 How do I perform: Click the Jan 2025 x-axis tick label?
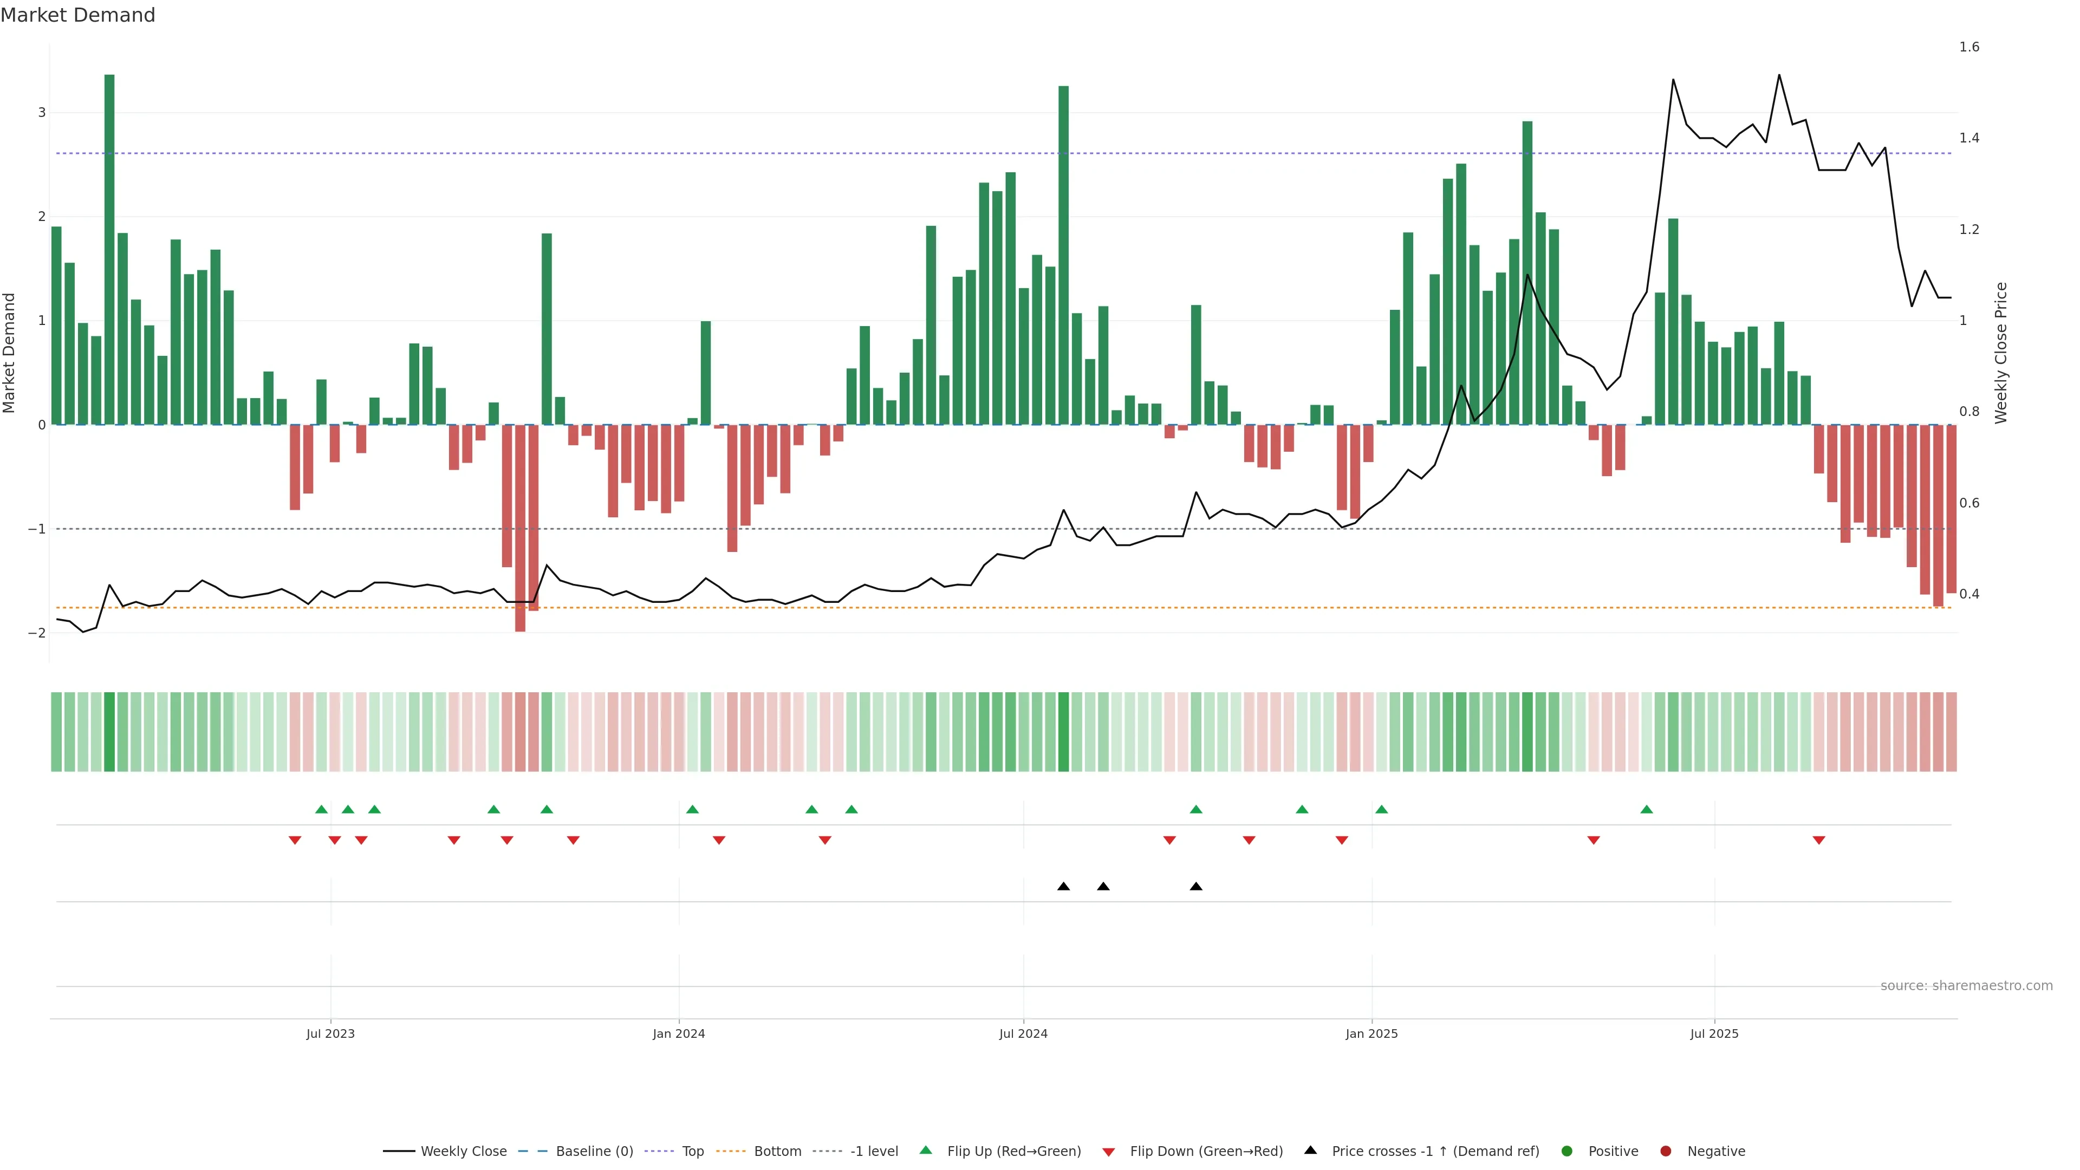pyautogui.click(x=1371, y=1033)
